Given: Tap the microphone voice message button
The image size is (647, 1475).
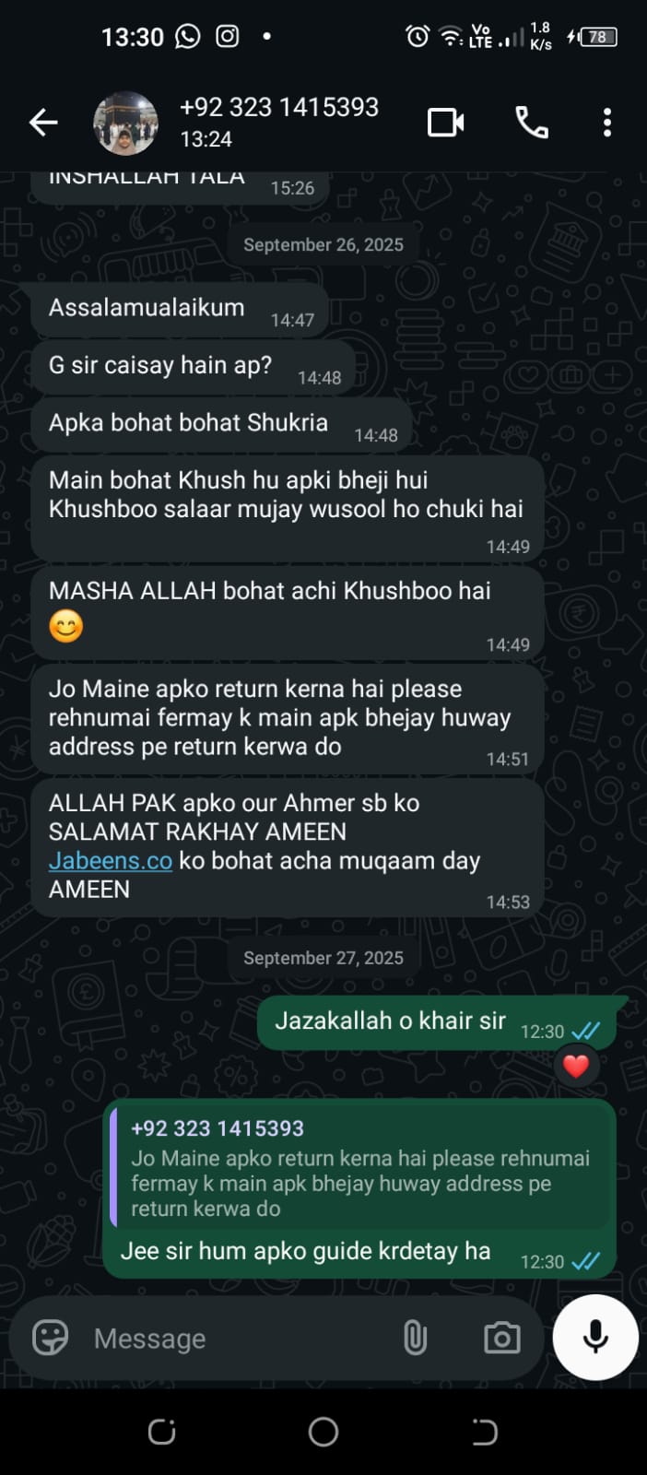Looking at the screenshot, I should (595, 1337).
